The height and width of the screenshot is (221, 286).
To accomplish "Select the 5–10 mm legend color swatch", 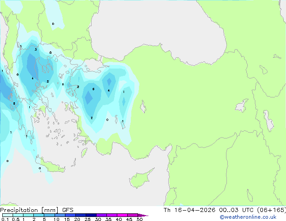I will tap(49, 215).
